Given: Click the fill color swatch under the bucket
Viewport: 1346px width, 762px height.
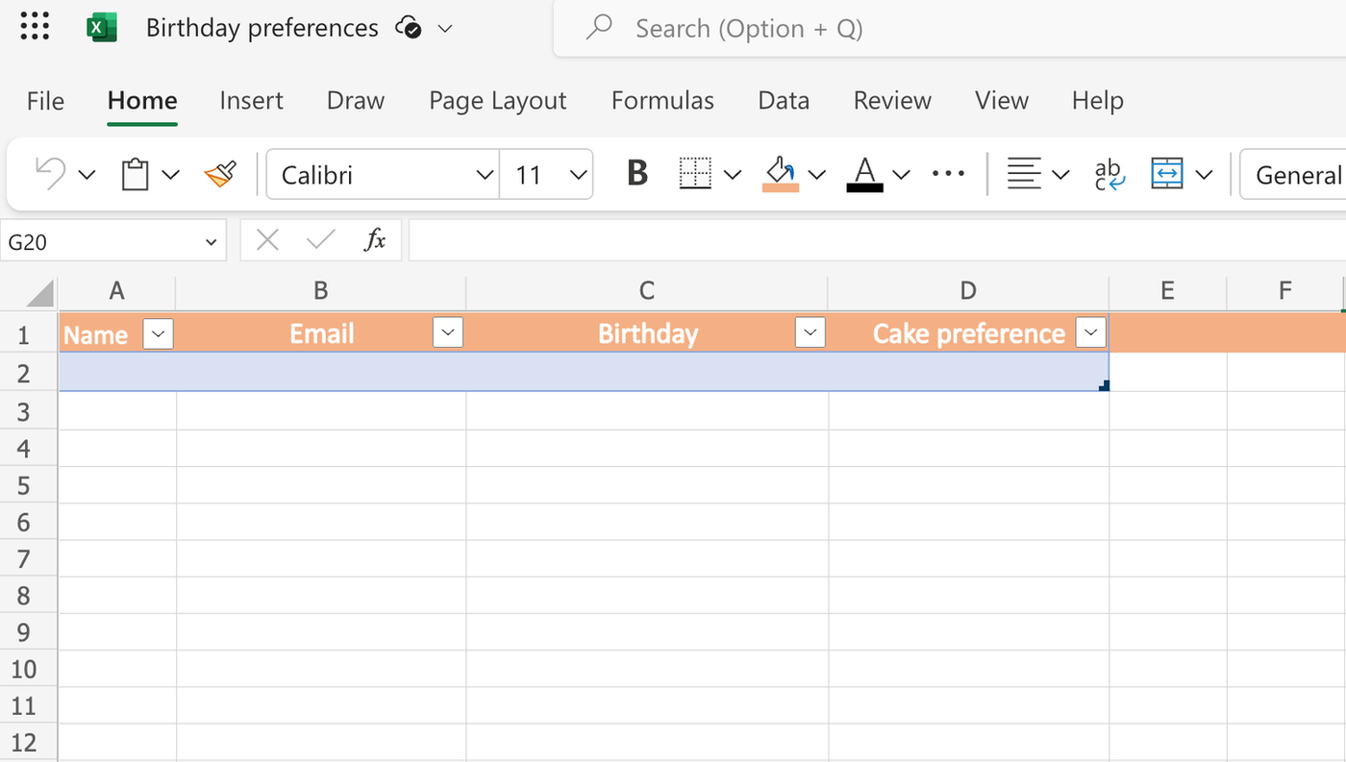Looking at the screenshot, I should click(781, 185).
